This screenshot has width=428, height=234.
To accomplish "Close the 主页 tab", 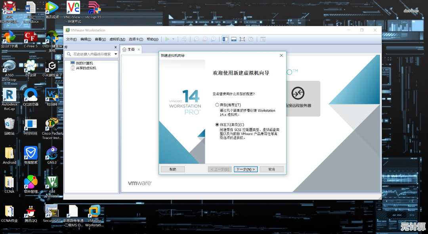I will tap(139, 49).
